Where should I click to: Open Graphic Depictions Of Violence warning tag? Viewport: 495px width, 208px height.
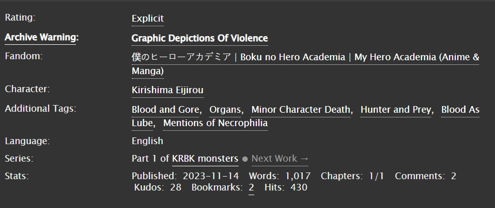[199, 38]
